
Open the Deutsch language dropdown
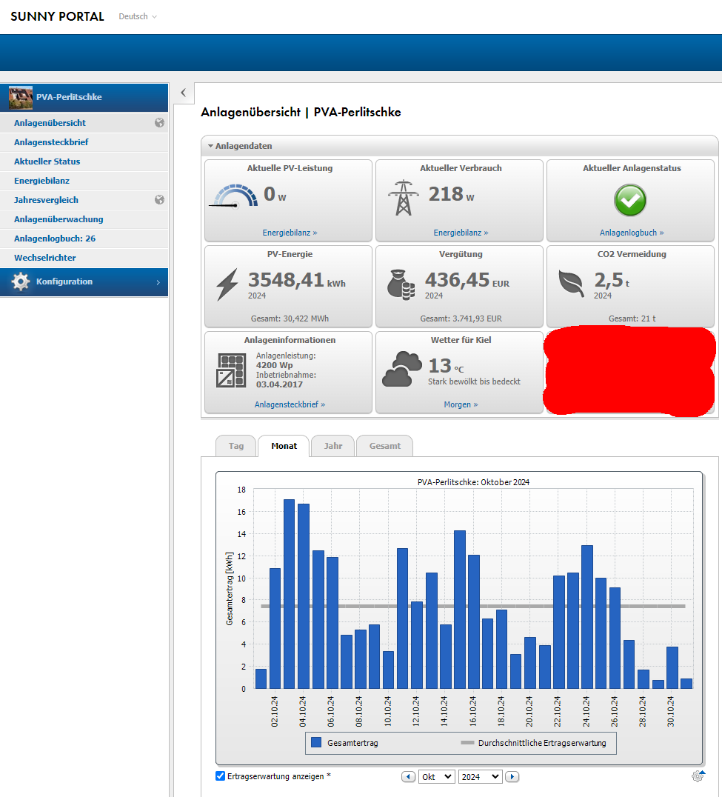point(138,16)
